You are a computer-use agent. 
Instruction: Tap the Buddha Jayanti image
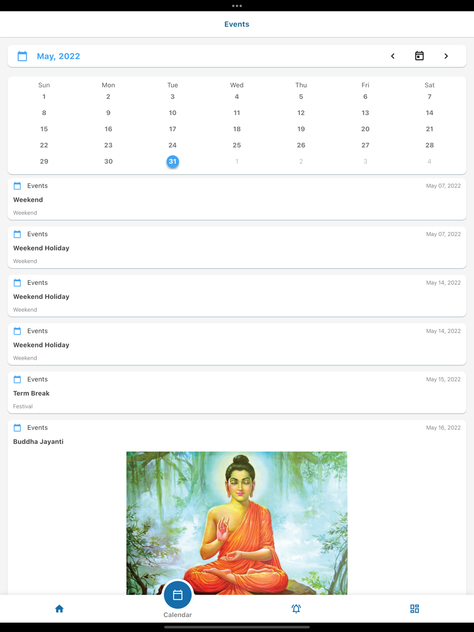(x=237, y=523)
